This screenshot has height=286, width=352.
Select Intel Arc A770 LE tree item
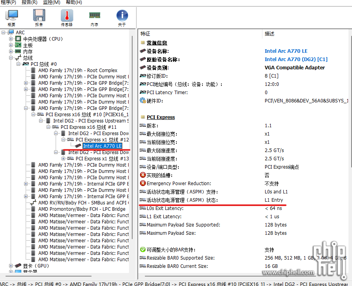[102, 146]
